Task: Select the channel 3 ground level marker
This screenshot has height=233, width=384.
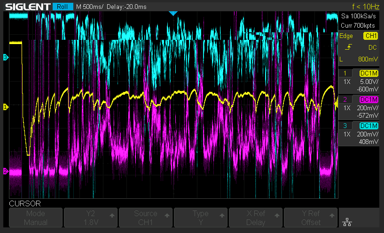Action: pyautogui.click(x=6, y=57)
